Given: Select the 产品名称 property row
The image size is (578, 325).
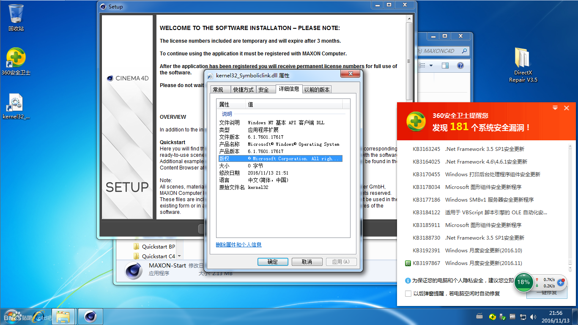Looking at the screenshot, I should click(x=280, y=144).
